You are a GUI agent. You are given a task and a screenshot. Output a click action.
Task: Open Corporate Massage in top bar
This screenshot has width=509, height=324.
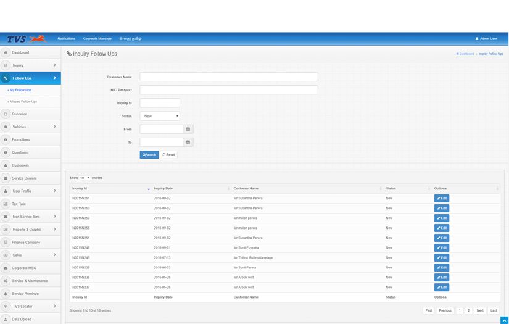pyautogui.click(x=97, y=39)
